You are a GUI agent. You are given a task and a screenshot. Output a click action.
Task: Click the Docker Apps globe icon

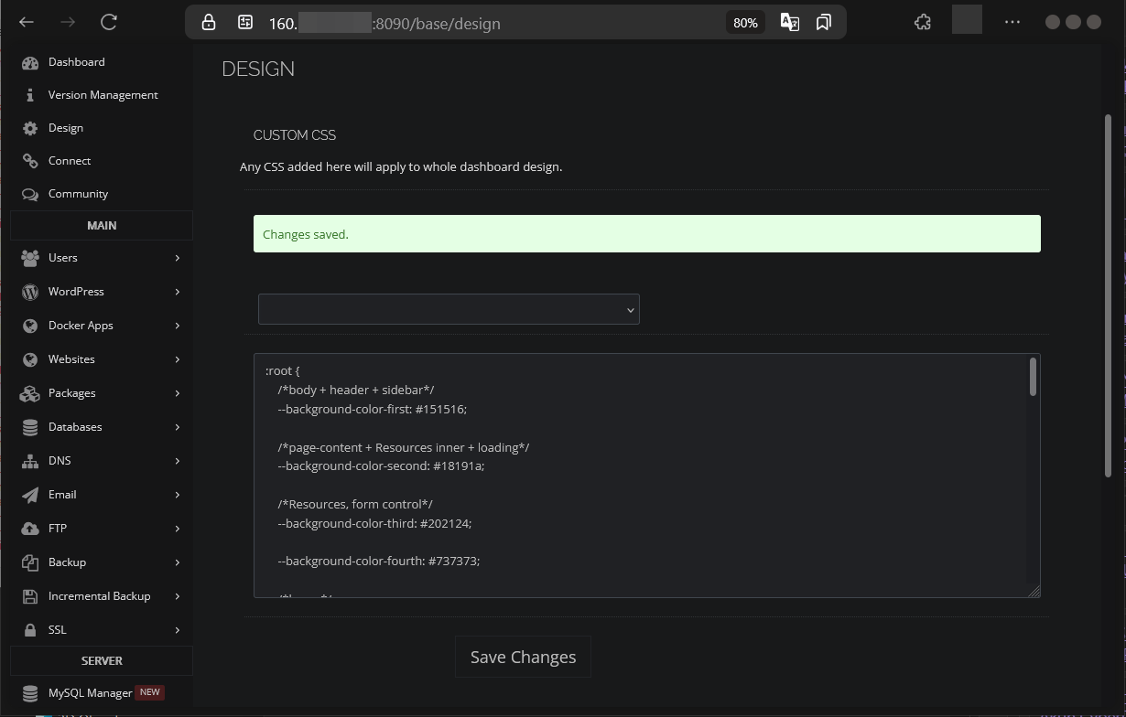click(30, 326)
